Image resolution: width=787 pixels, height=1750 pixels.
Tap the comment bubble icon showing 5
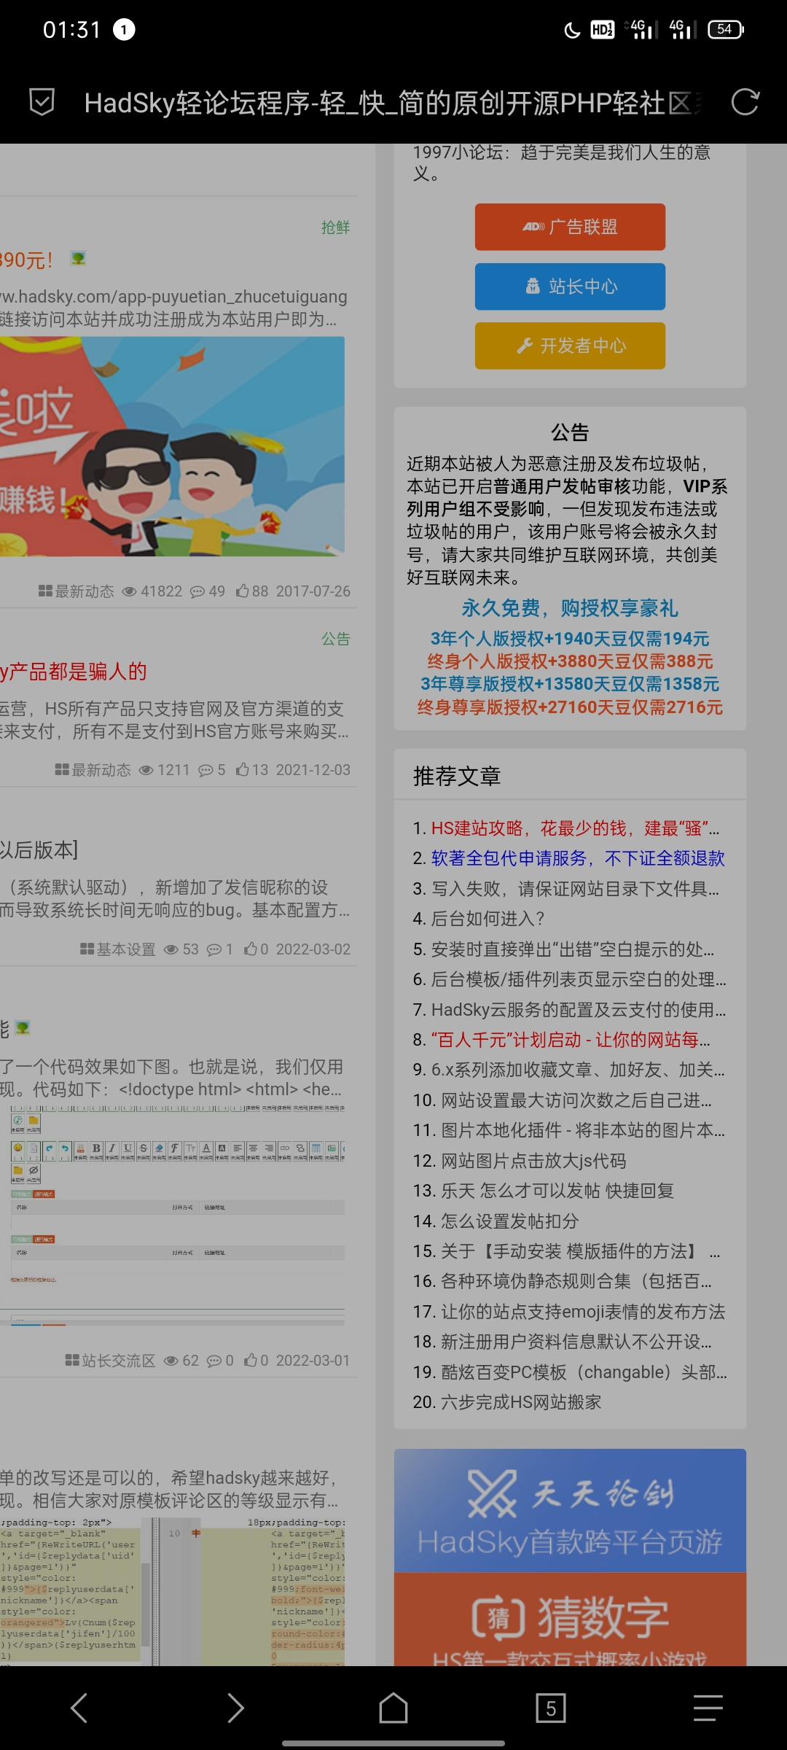[206, 770]
